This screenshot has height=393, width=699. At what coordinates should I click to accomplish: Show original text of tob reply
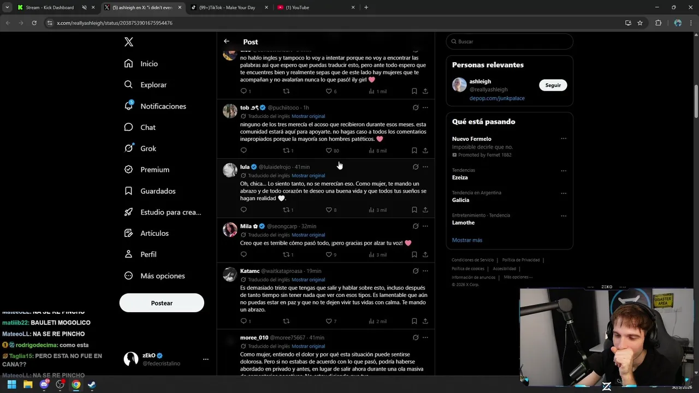[x=308, y=116]
